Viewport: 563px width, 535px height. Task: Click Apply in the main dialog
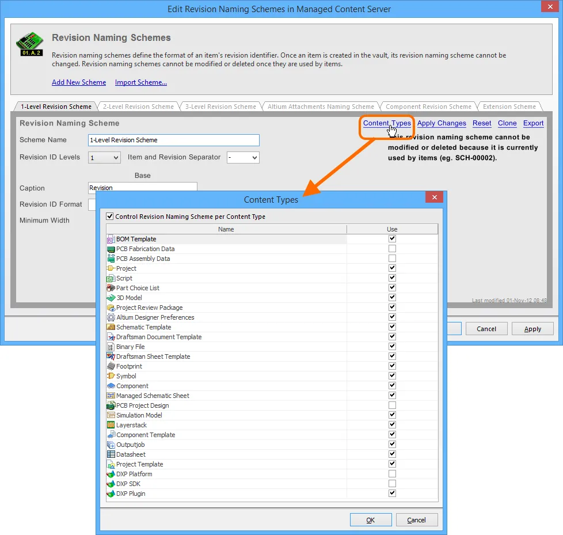click(532, 329)
